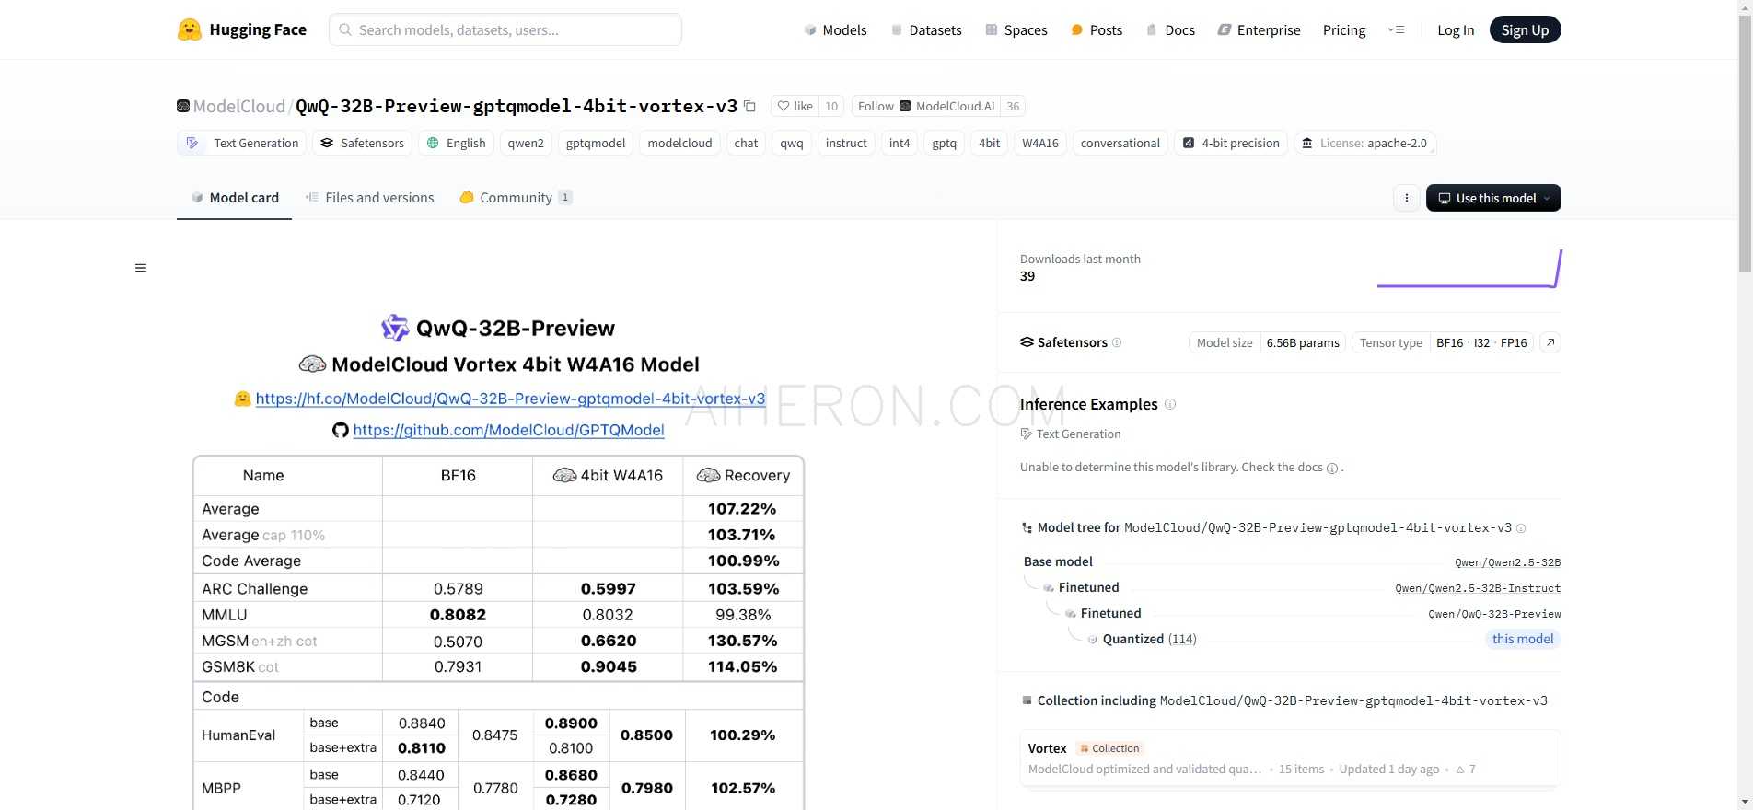Open Qwen/Qwen2.5-32B-Instruct finetuned link

click(x=1478, y=588)
